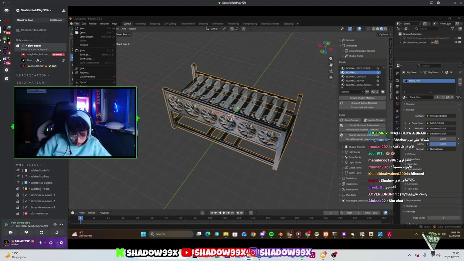This screenshot has height=261, width=464.
Task: Select material preview shading mode
Action: [x=381, y=29]
